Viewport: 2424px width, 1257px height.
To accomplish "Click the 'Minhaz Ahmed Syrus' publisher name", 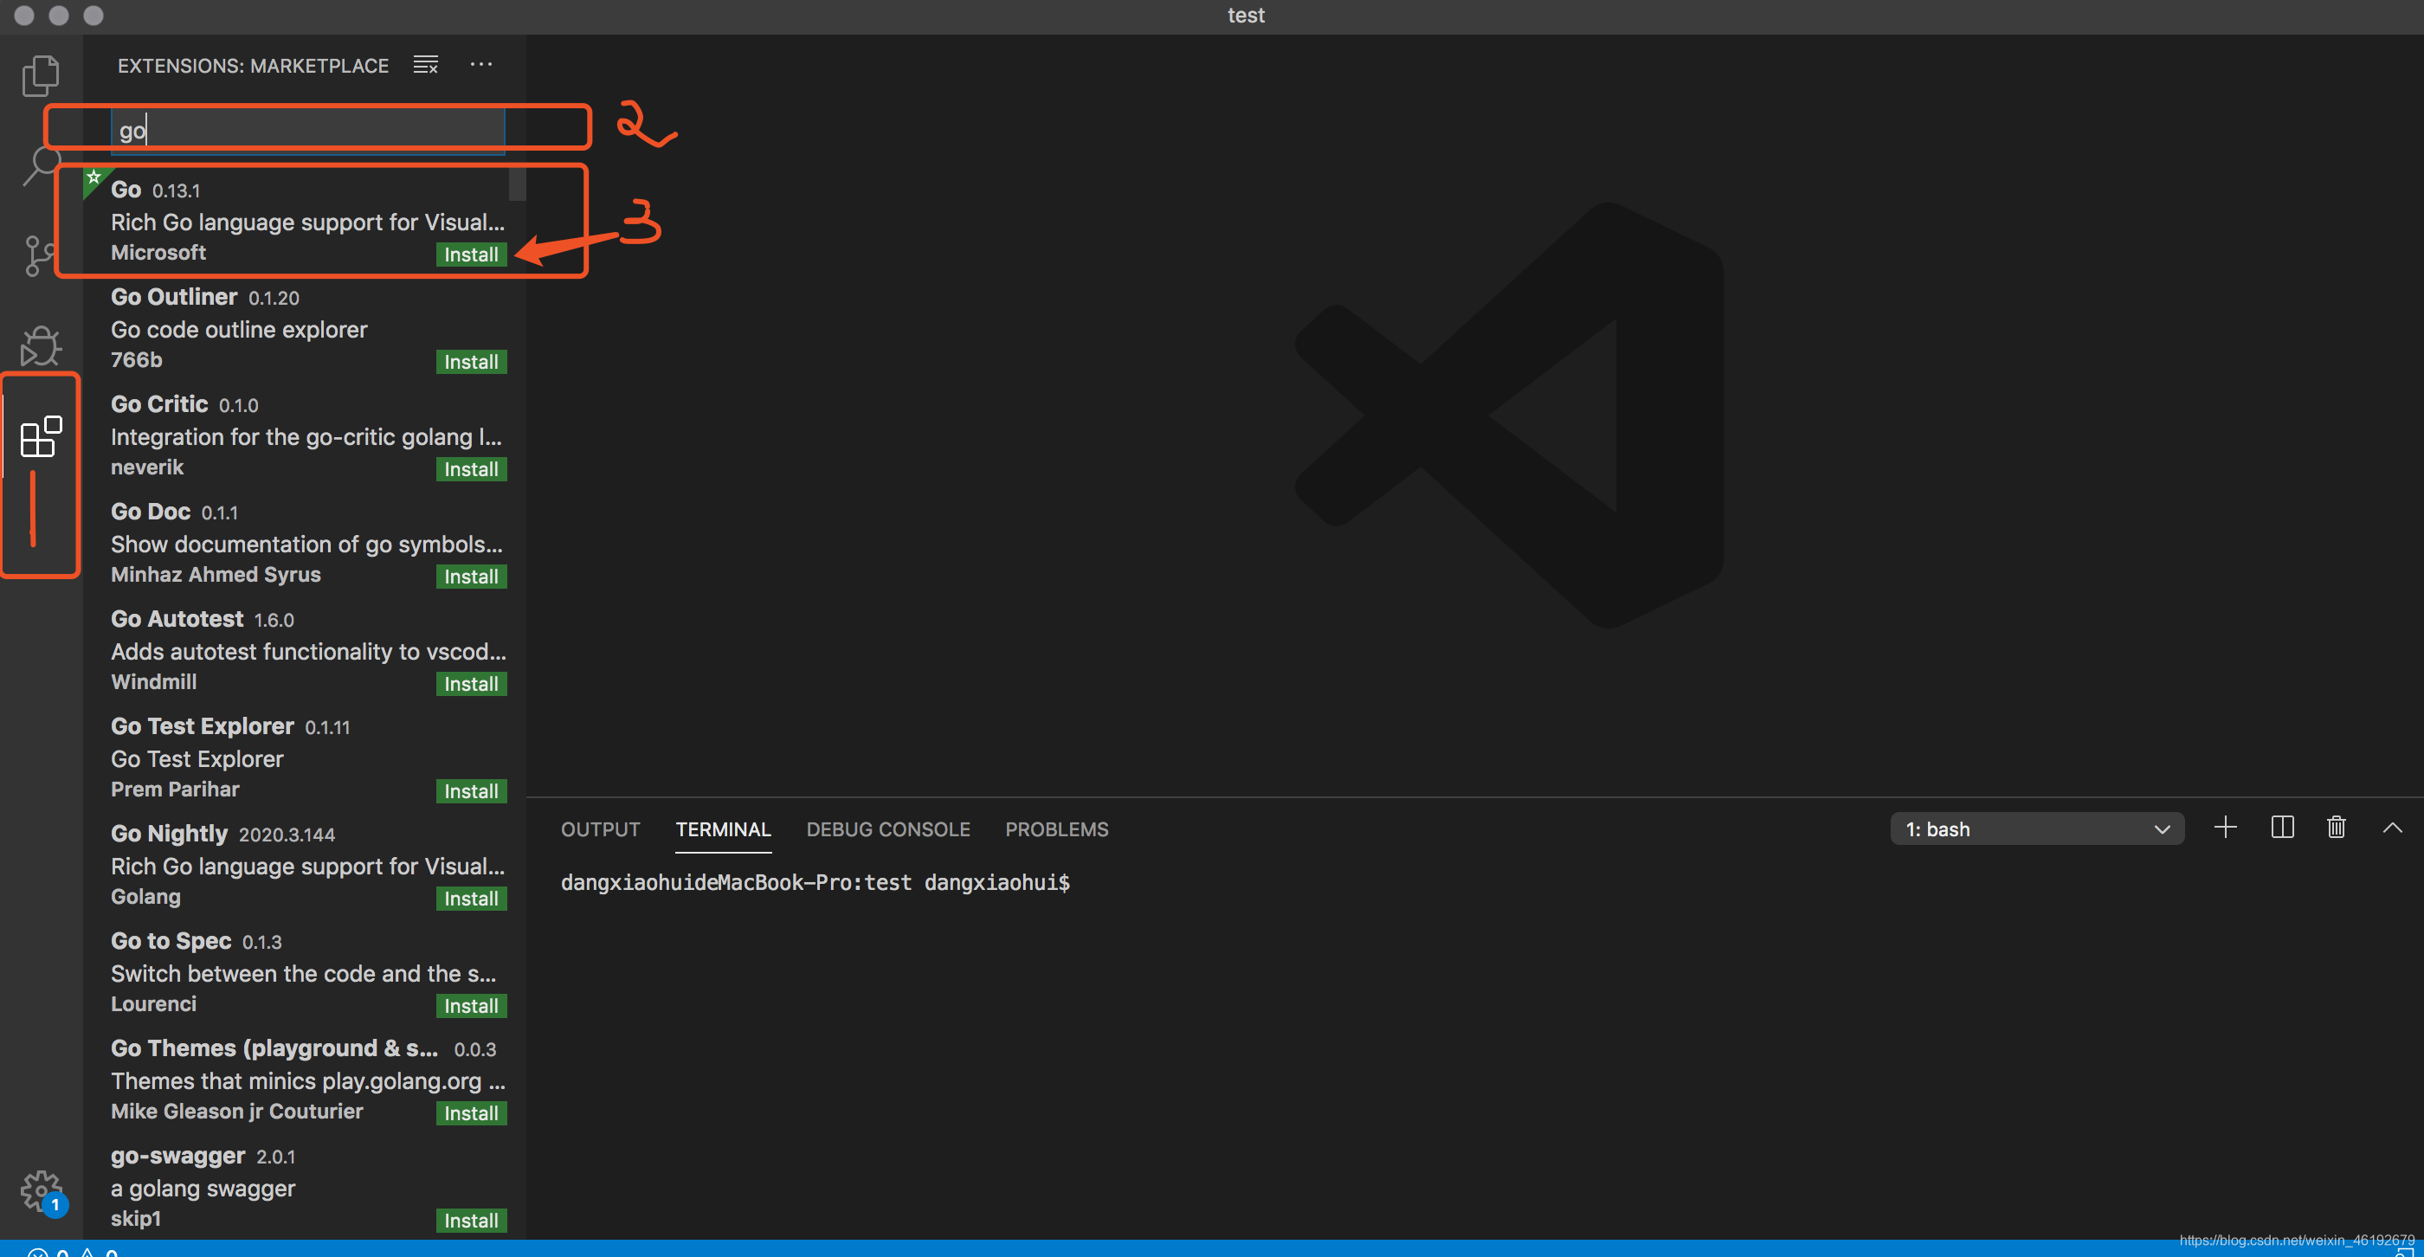I will pos(216,574).
